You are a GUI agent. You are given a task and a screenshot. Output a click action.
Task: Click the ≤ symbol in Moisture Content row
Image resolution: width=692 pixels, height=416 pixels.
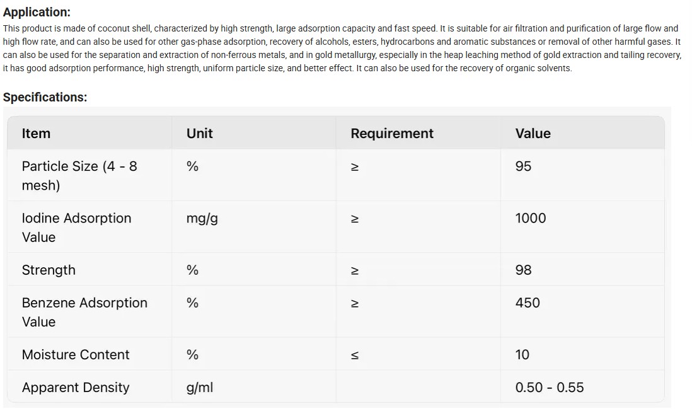pos(355,355)
